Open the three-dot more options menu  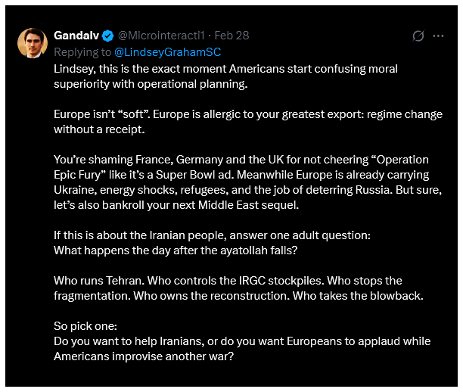point(438,36)
